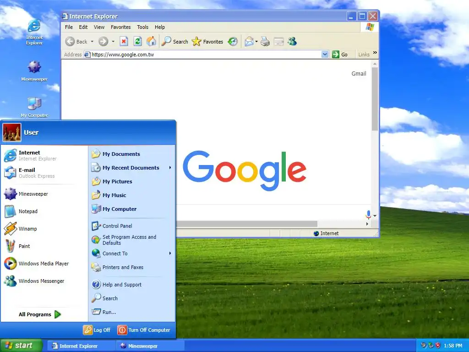Click the start button on taskbar
Screen dimensions: 469x352
[x=21, y=346]
